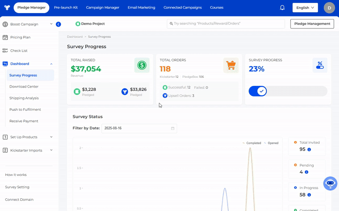Open the Campaign Manager tab
The image size is (339, 211).
pyautogui.click(x=103, y=8)
